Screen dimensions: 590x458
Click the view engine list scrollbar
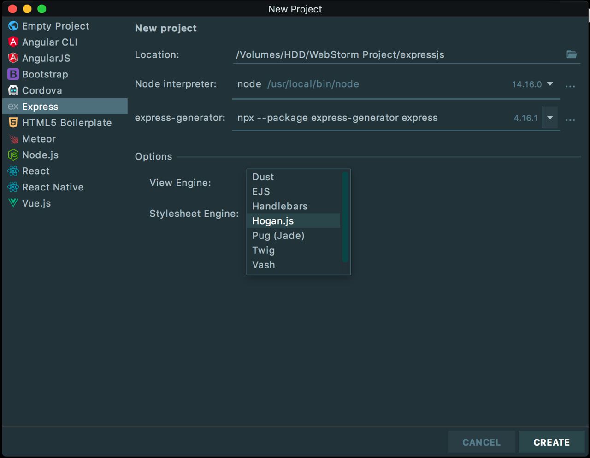click(x=345, y=217)
